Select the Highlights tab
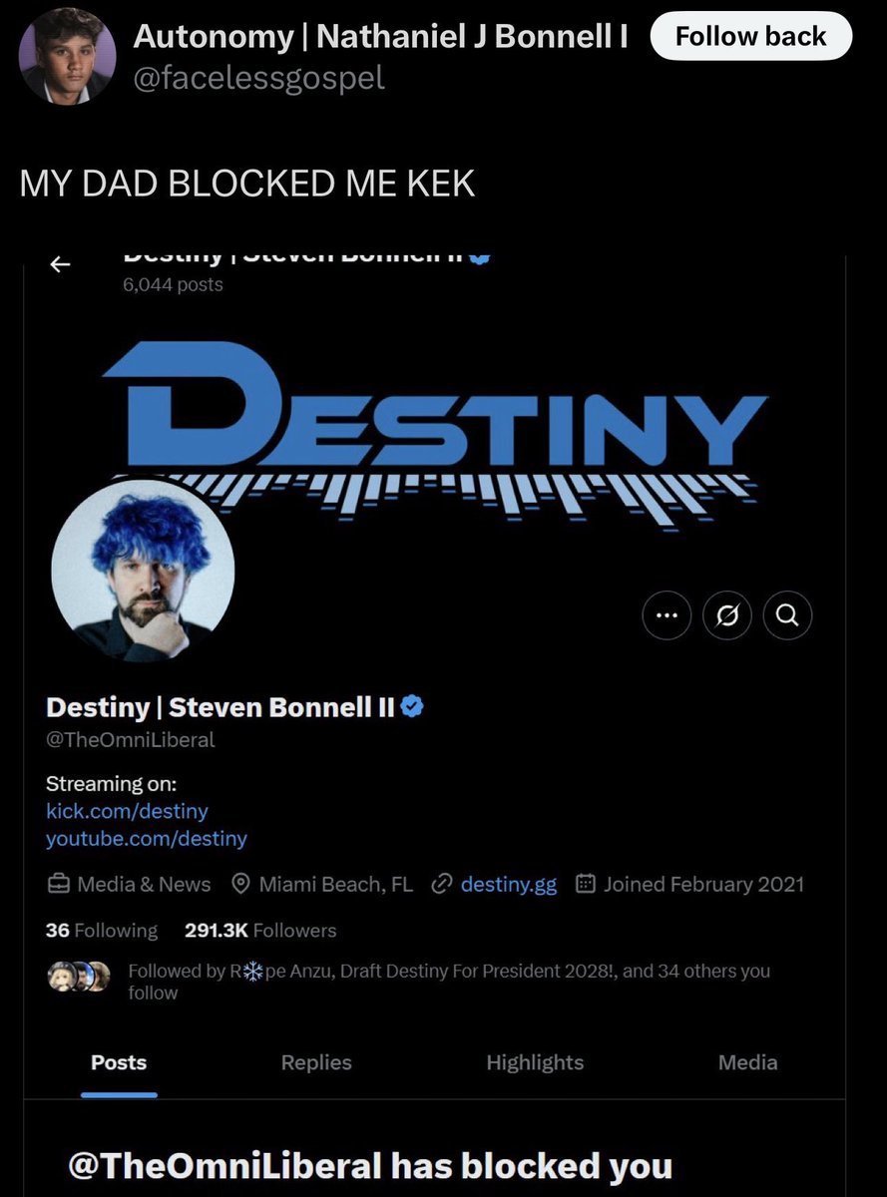 coord(535,1062)
